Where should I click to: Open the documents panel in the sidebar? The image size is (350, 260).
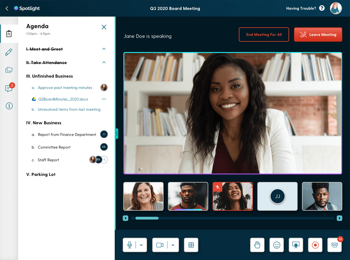(x=9, y=70)
